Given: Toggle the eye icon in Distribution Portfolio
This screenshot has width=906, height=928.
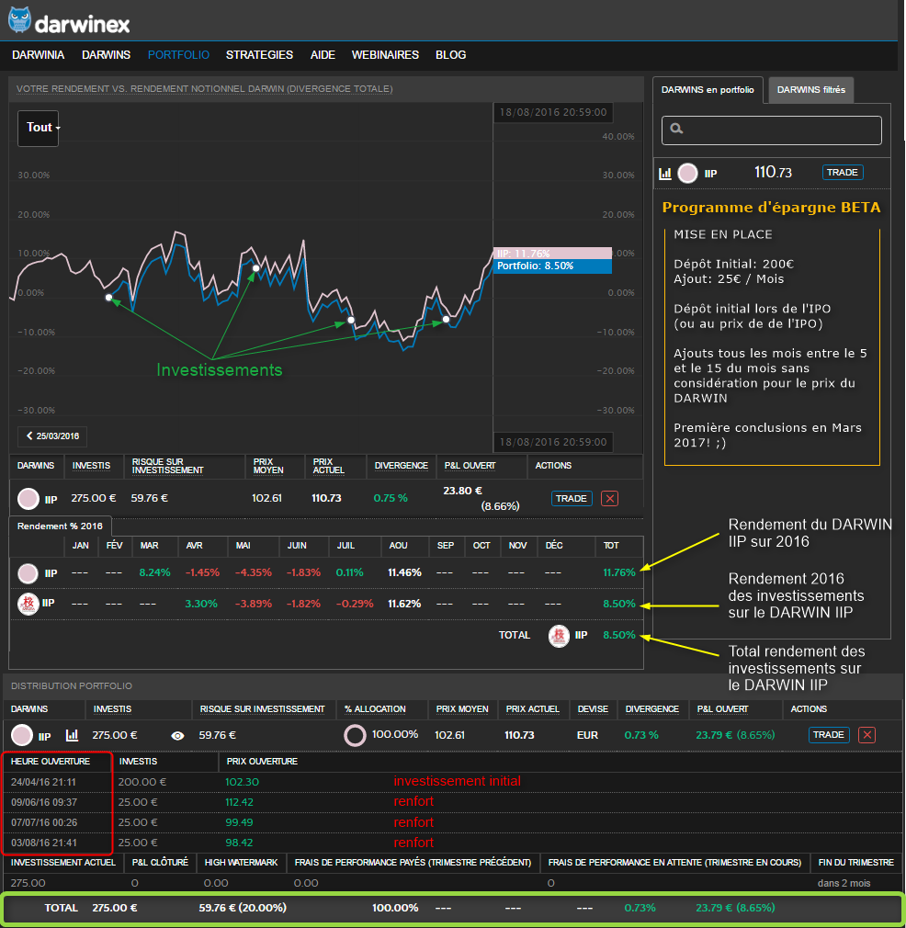Looking at the screenshot, I should 178,735.
